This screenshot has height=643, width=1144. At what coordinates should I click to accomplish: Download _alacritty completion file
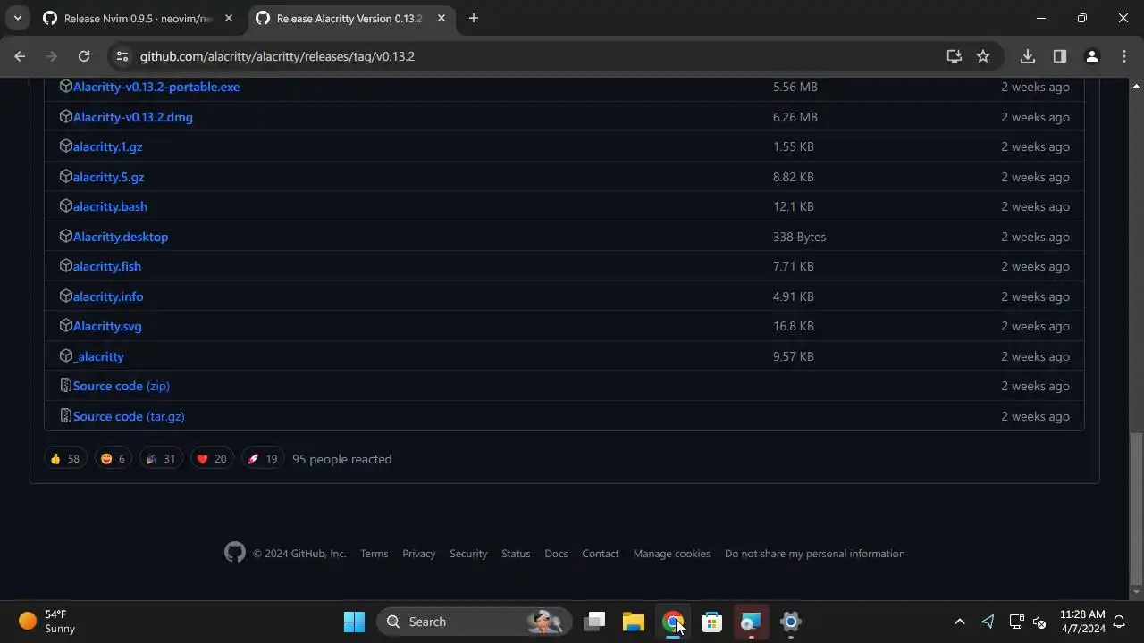(98, 356)
